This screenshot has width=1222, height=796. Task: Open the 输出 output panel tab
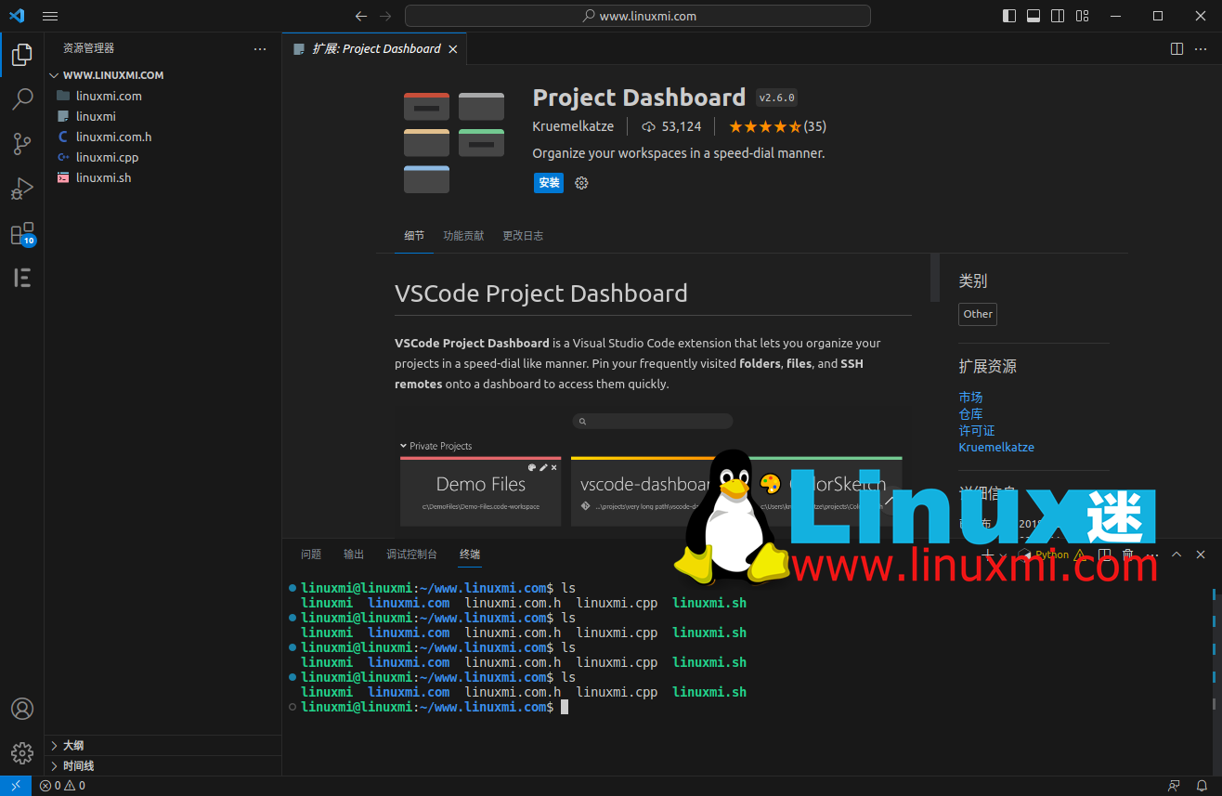pyautogui.click(x=354, y=555)
